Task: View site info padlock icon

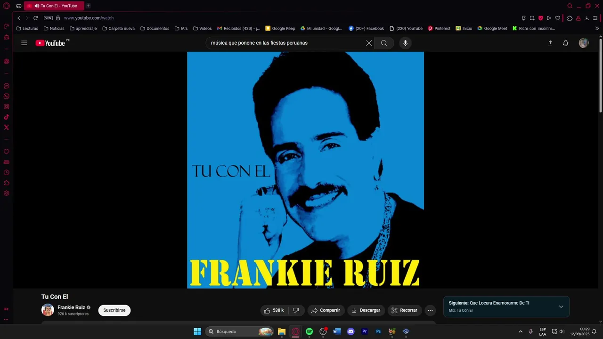Action: 58,18
